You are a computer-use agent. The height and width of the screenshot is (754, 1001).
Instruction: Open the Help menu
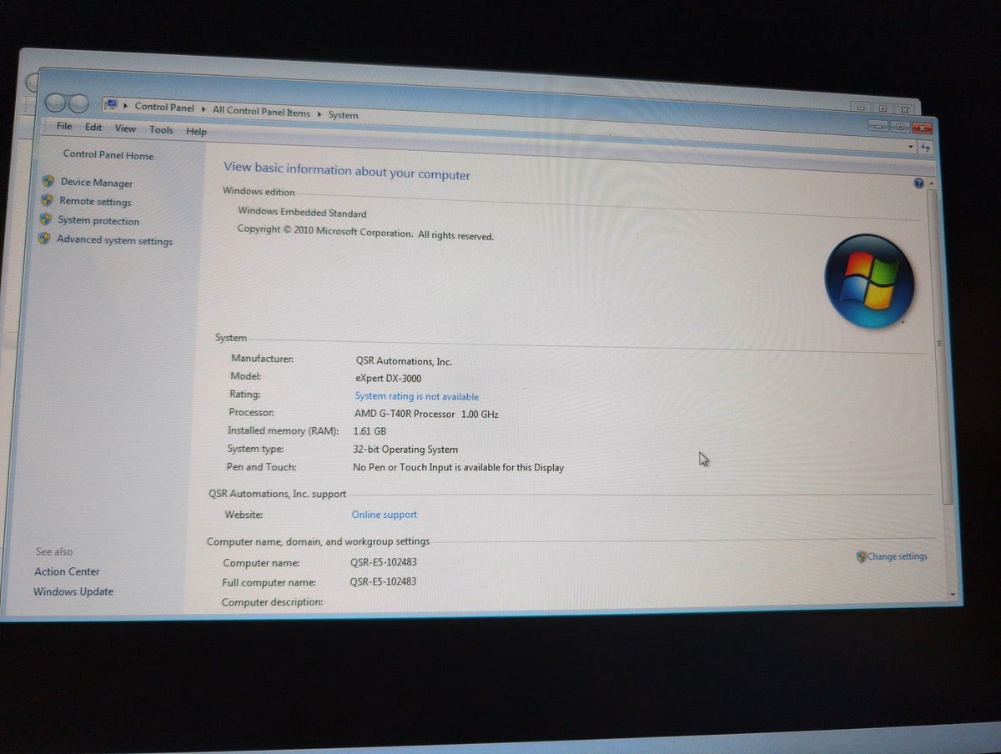tap(196, 132)
